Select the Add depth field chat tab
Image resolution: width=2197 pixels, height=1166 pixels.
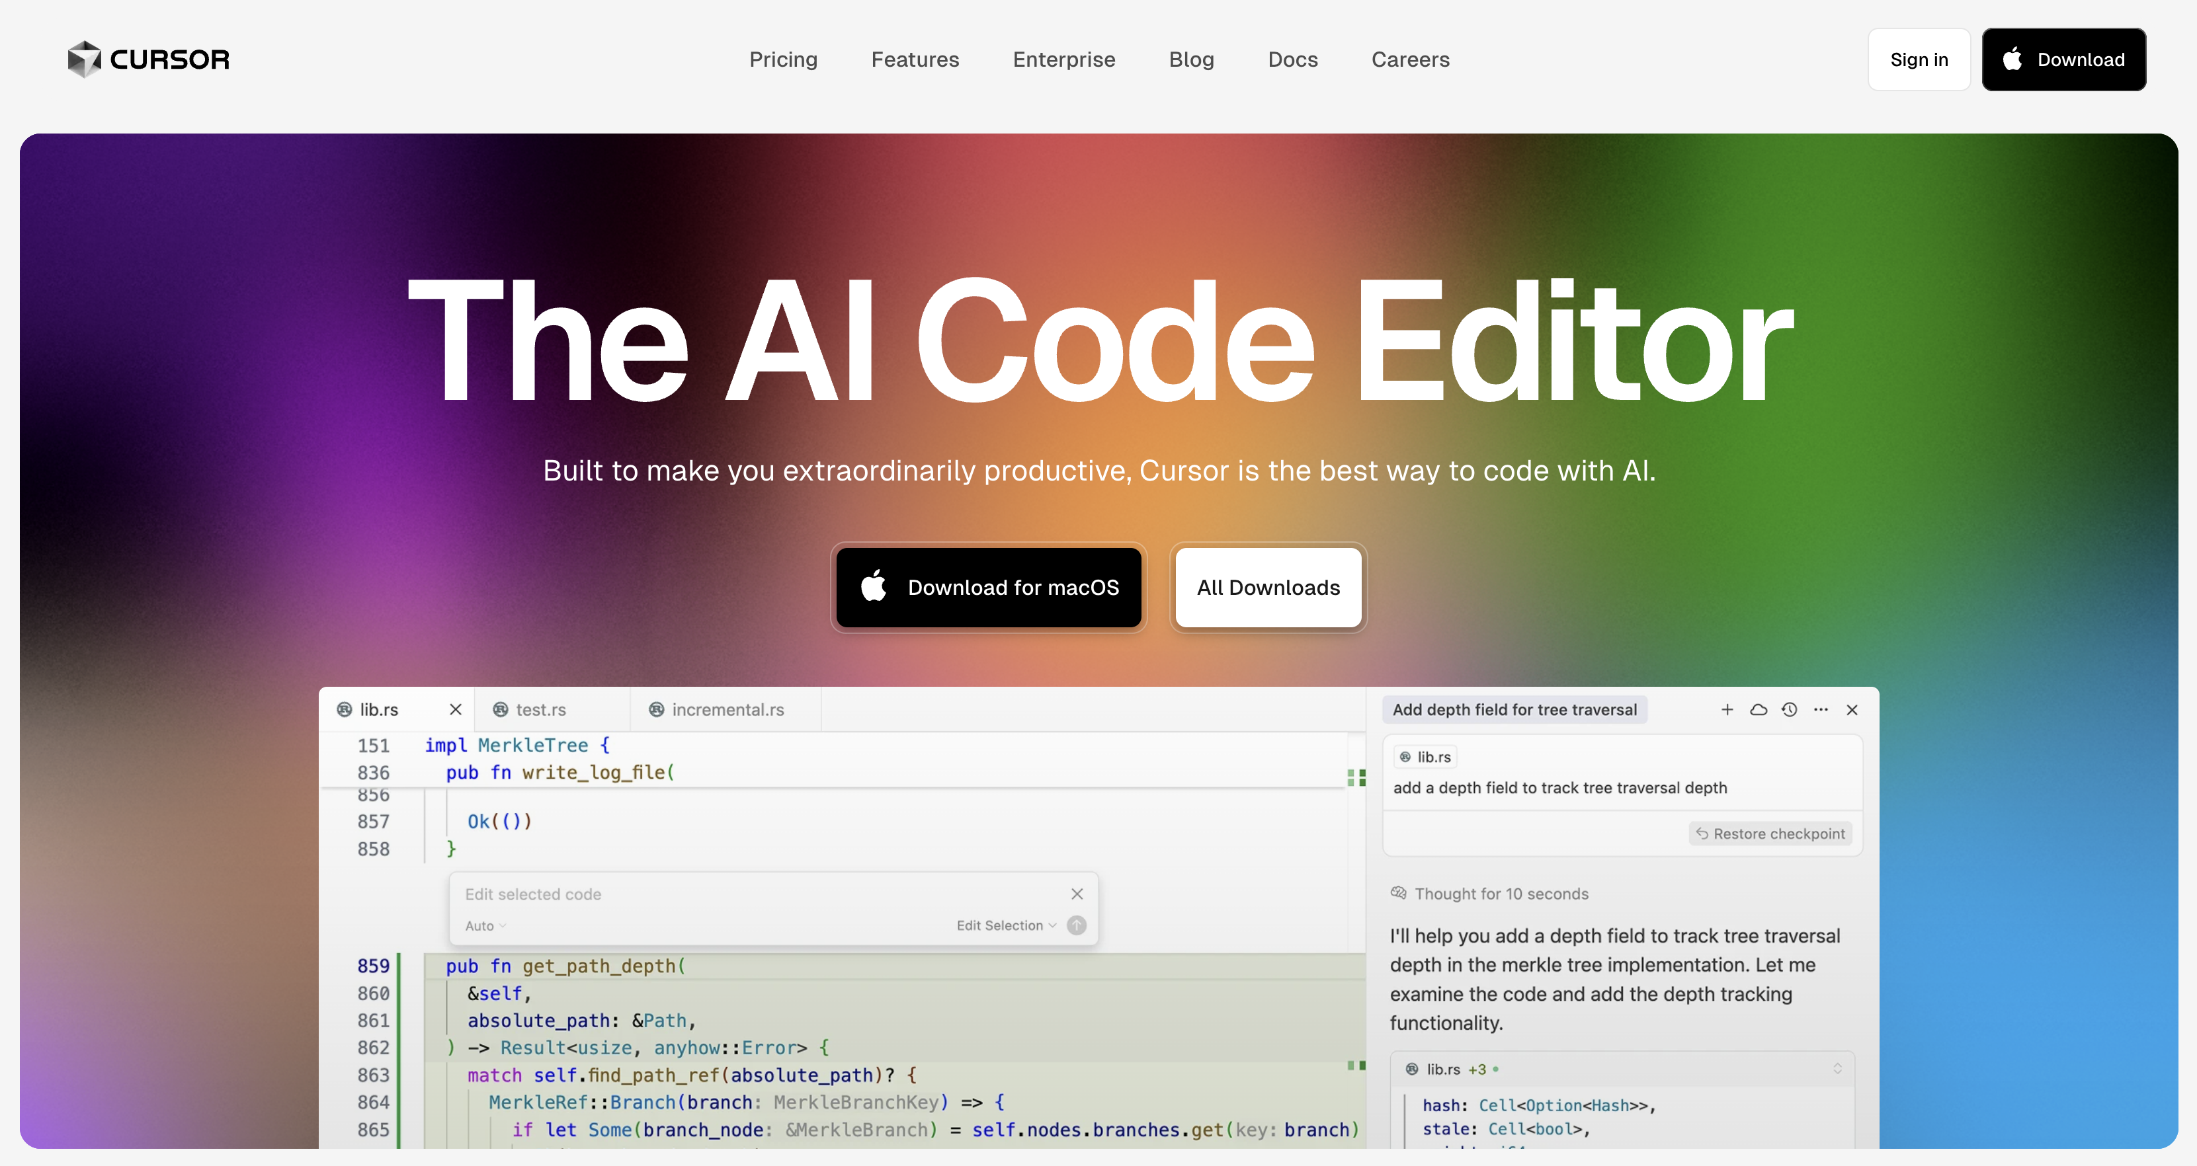point(1514,709)
